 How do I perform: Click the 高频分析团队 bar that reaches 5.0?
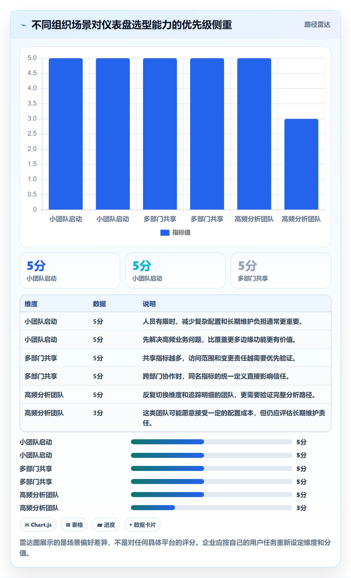[254, 134]
